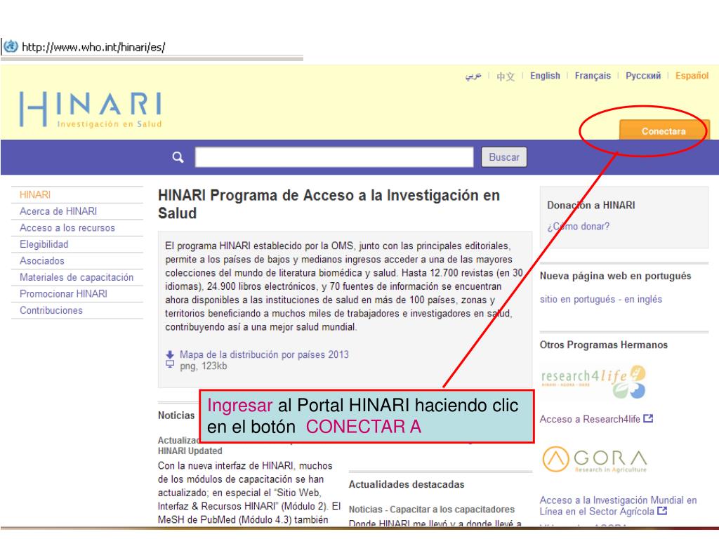719x539 pixels.
Task: Open the HINARI logo home link
Action: click(91, 109)
